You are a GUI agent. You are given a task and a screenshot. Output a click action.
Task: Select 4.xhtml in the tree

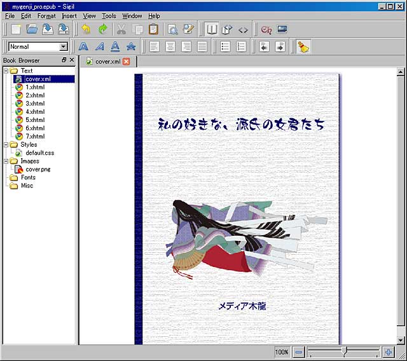[35, 112]
